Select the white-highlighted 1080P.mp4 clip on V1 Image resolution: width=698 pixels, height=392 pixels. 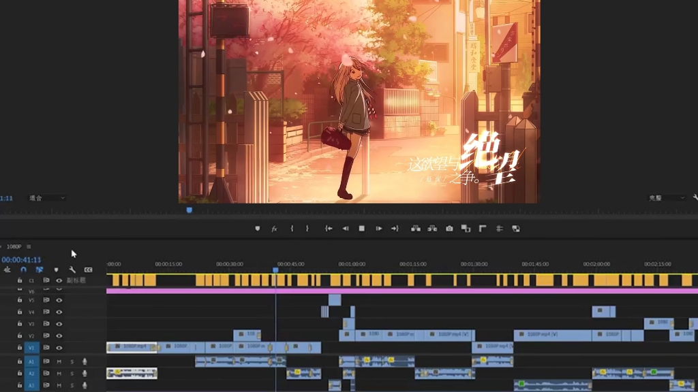tap(132, 347)
